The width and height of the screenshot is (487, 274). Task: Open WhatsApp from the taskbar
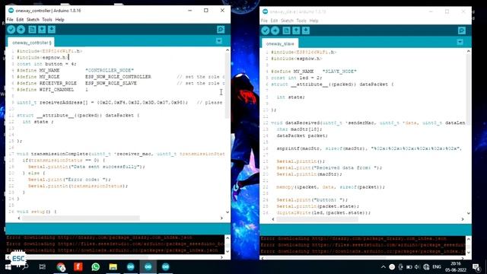point(96,267)
